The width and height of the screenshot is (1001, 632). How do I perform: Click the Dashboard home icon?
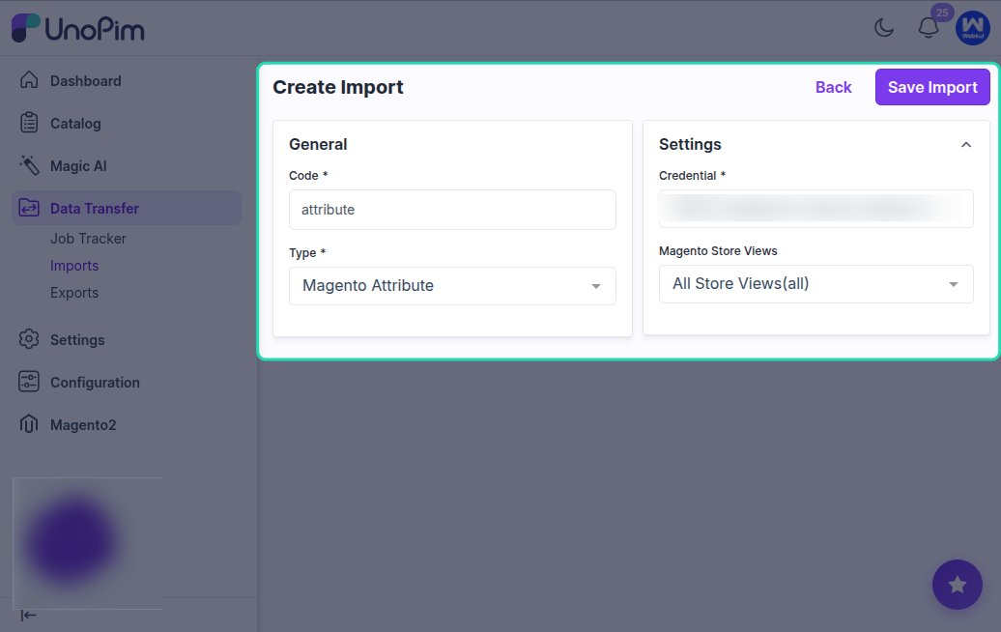[x=29, y=80]
